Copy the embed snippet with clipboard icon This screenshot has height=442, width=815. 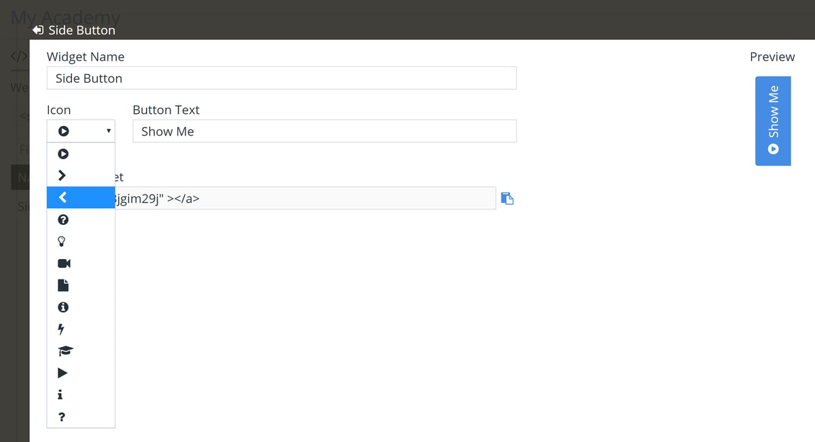(x=507, y=198)
